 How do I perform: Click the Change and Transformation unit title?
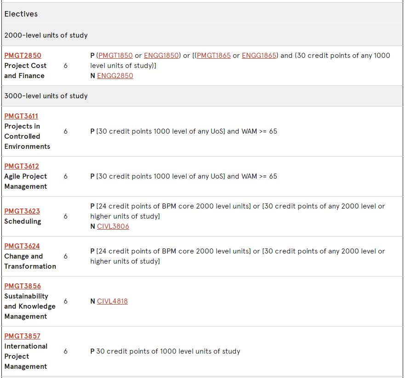30,261
